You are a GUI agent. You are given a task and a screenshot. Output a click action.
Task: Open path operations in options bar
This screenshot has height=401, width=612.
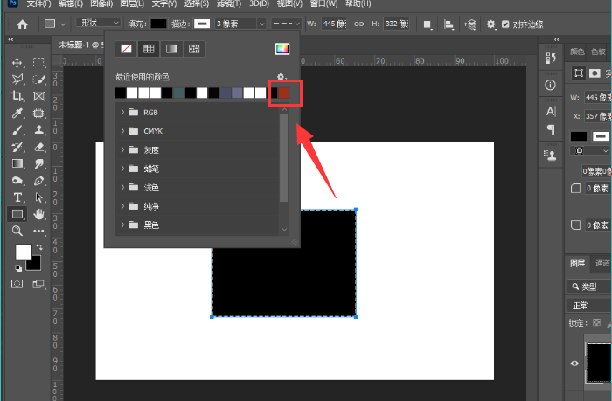click(x=428, y=24)
